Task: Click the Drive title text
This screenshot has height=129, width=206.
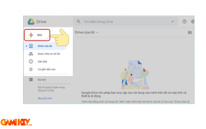Action: coord(41,22)
